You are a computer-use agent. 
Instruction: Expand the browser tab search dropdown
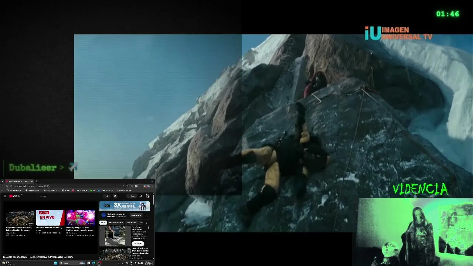[2, 181]
